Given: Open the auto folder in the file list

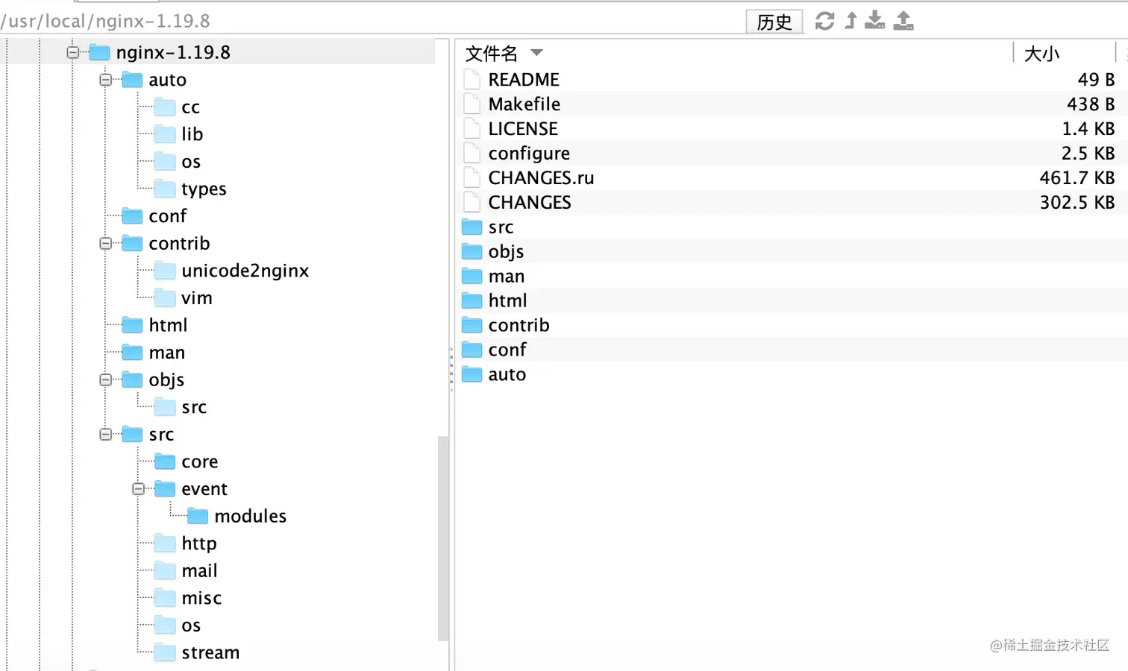Looking at the screenshot, I should point(507,374).
